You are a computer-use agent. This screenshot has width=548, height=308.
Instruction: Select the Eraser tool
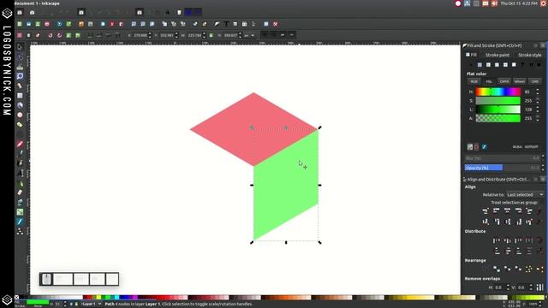tap(20, 192)
